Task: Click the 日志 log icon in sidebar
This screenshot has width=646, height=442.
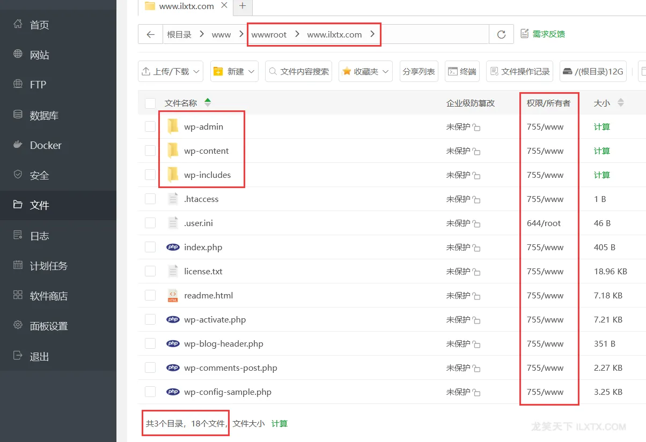Action: 18,235
